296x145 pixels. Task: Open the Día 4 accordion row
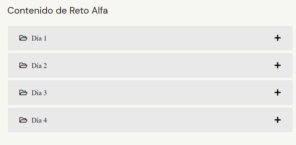[150, 120]
